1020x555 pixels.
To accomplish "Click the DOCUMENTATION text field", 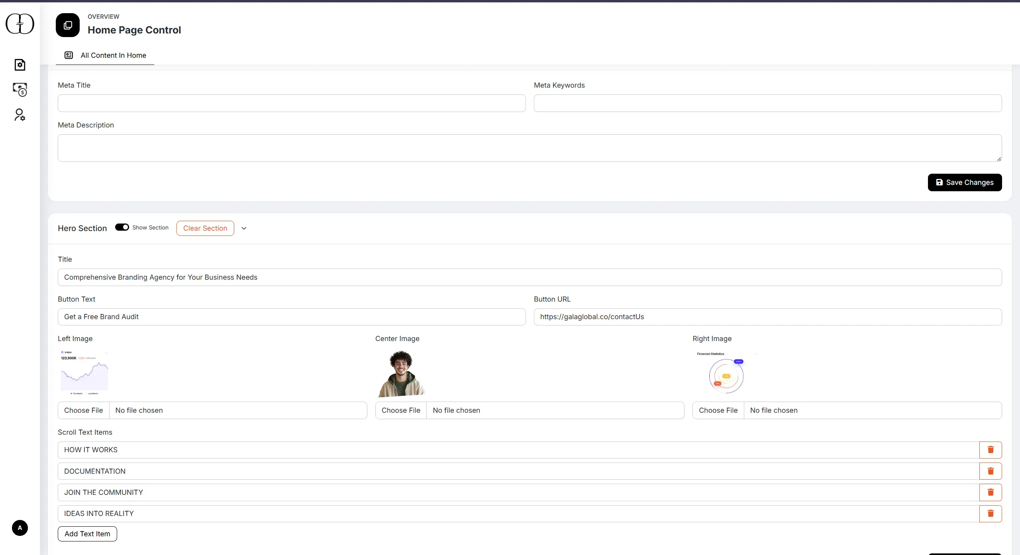I will tap(518, 471).
